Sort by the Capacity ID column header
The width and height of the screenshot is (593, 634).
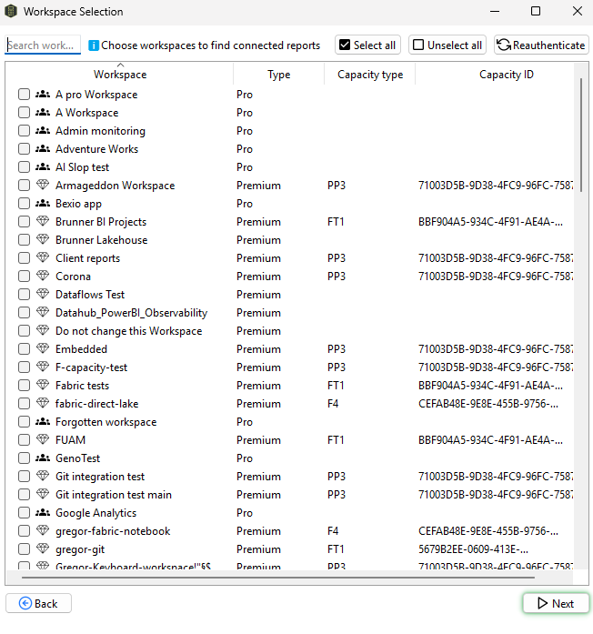coord(506,75)
